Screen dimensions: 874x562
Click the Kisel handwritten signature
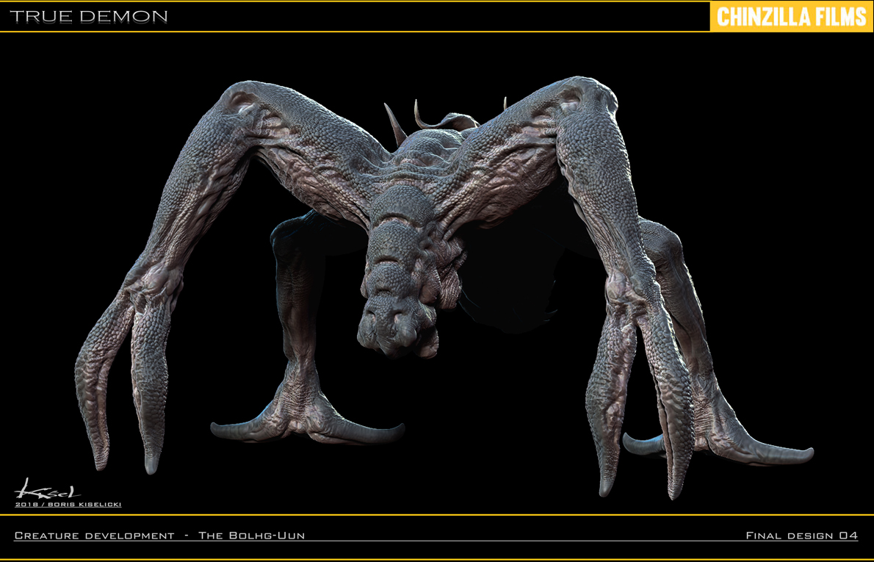coord(47,489)
